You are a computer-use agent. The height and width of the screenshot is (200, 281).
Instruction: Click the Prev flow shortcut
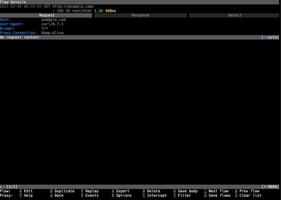(247, 191)
